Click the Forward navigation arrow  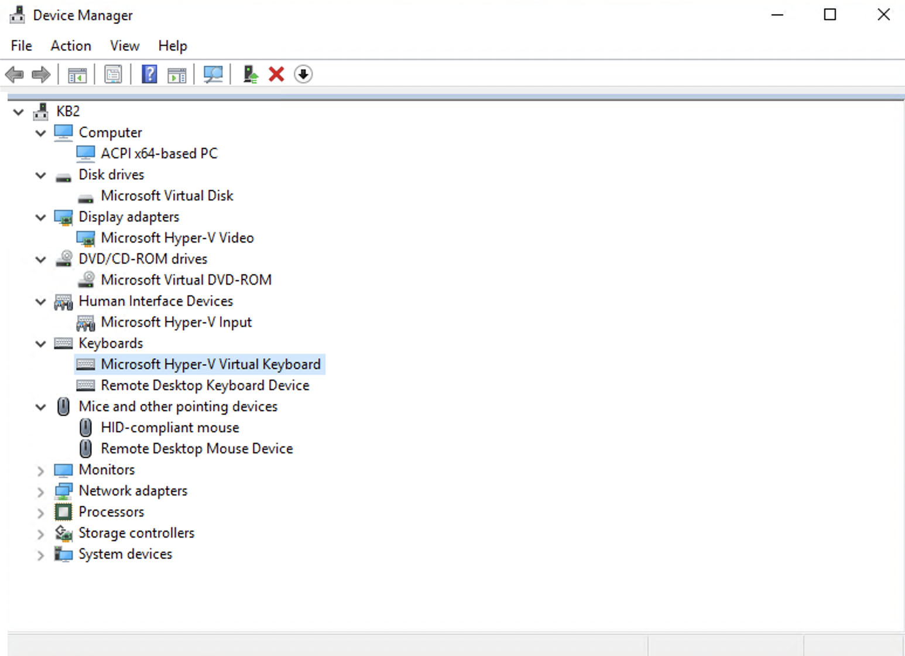[41, 74]
